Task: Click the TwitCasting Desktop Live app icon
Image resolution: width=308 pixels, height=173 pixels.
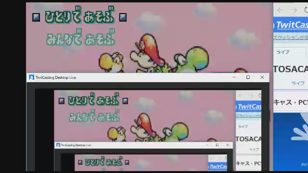Action: (x=31, y=77)
